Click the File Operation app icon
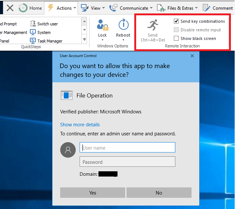Screen dimensions: 235x209 coord(67,95)
